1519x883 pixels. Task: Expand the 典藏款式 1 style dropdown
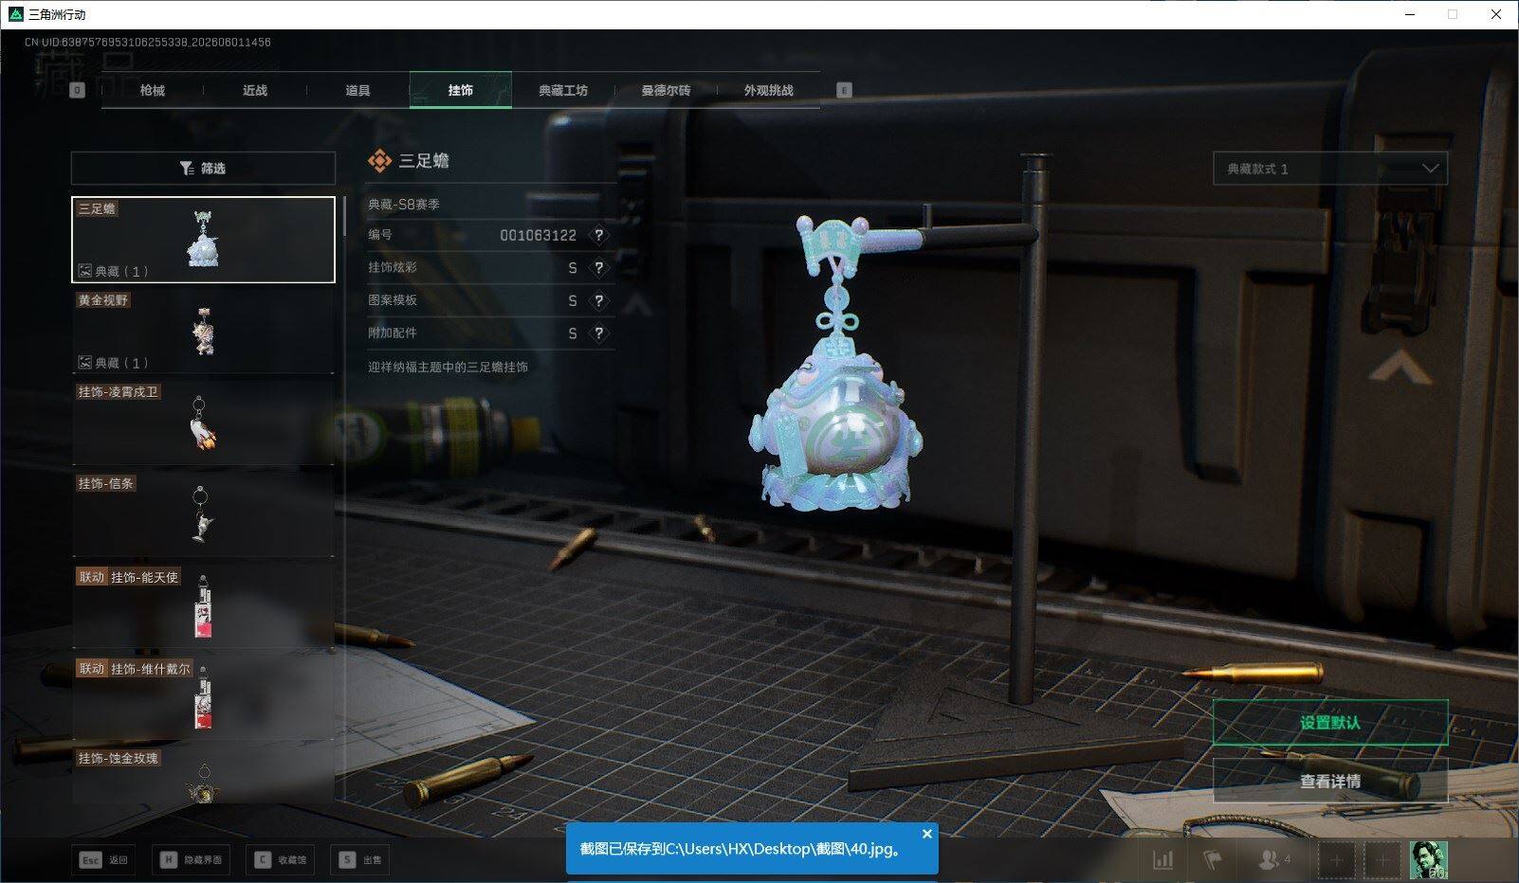(1330, 169)
